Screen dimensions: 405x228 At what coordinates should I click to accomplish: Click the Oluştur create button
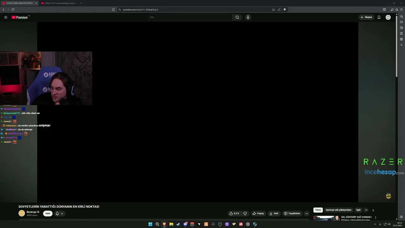pos(366,17)
